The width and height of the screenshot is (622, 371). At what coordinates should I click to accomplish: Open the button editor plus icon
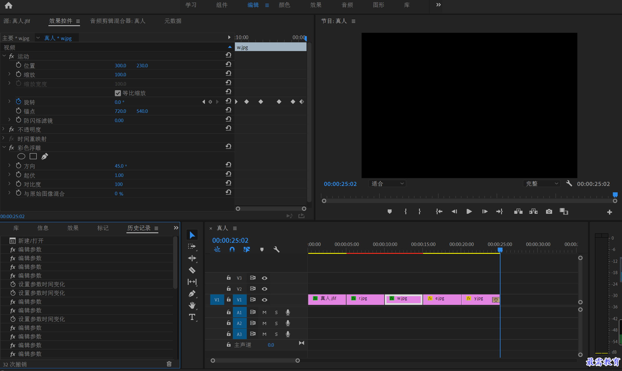click(x=610, y=212)
